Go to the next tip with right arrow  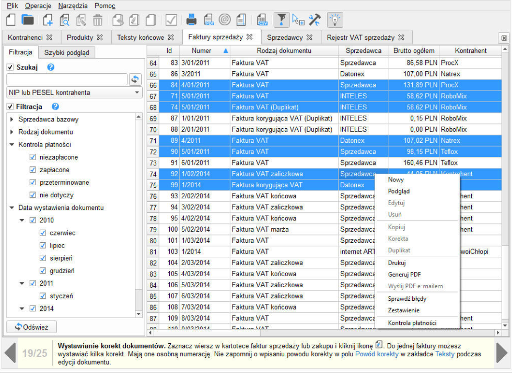coord(502,353)
